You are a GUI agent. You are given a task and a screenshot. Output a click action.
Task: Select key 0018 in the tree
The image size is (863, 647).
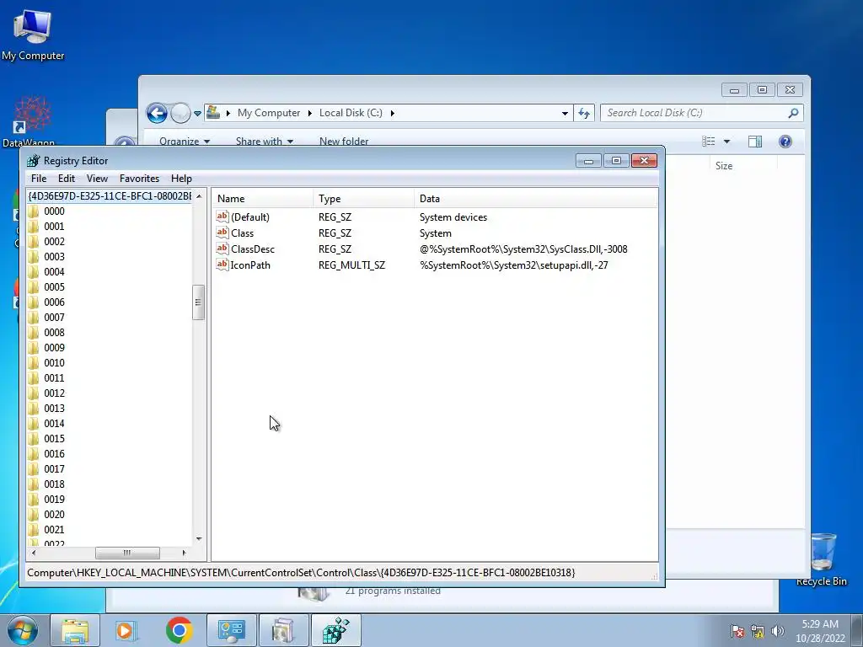coord(54,484)
